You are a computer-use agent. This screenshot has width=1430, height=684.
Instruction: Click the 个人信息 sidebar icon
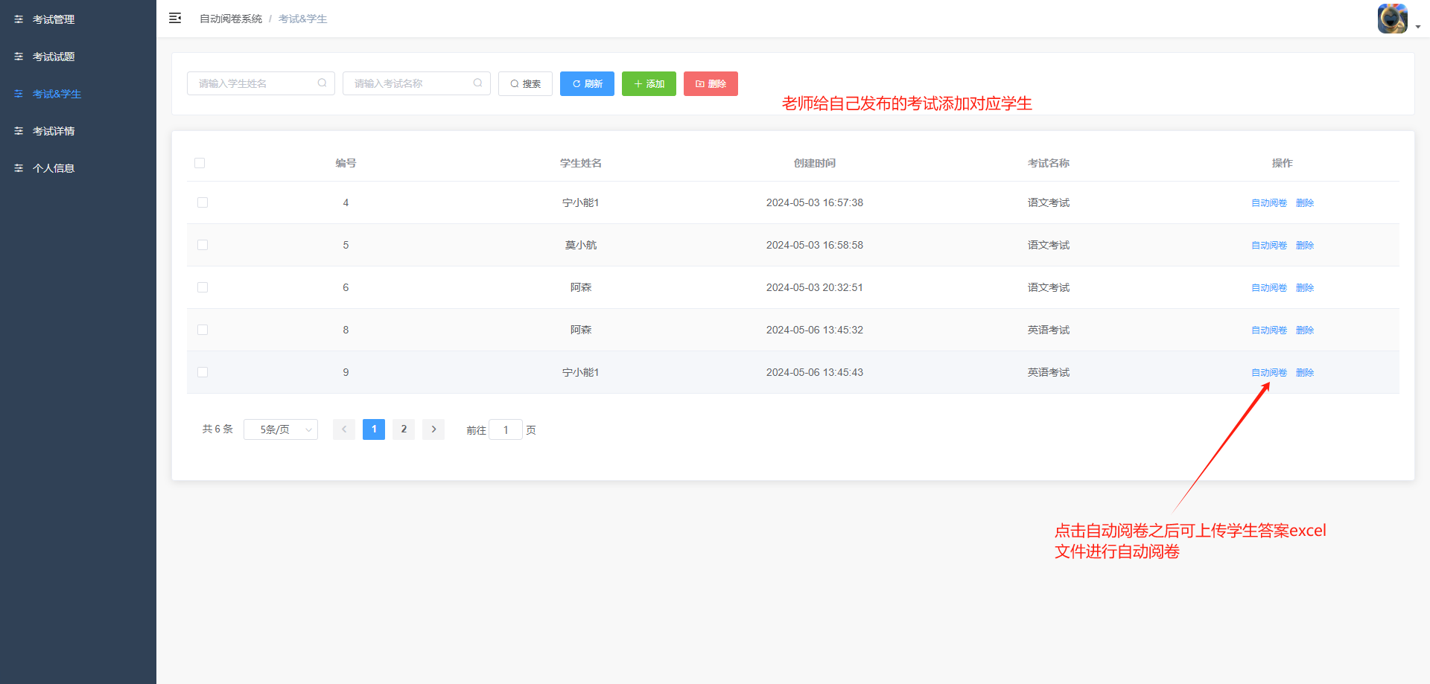coord(19,168)
